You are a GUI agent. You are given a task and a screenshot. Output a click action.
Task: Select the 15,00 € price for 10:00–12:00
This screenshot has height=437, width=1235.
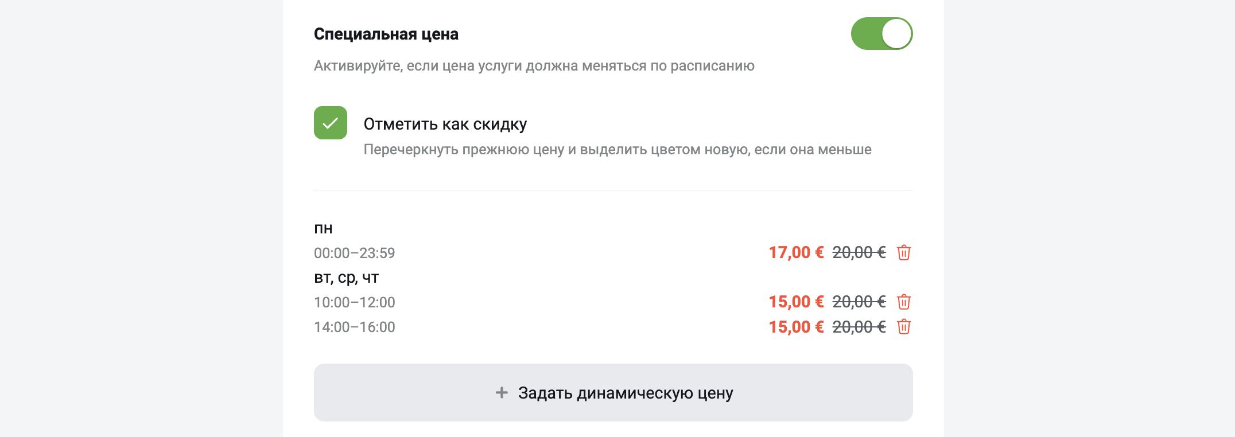pyautogui.click(x=796, y=302)
